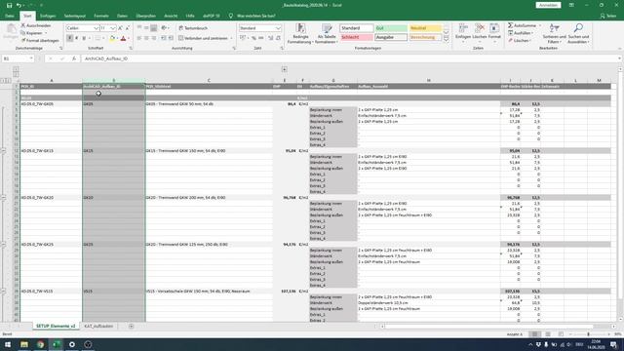624x351 pixels.
Task: Collapse the outline group at row 12
Action: [x=4, y=151]
